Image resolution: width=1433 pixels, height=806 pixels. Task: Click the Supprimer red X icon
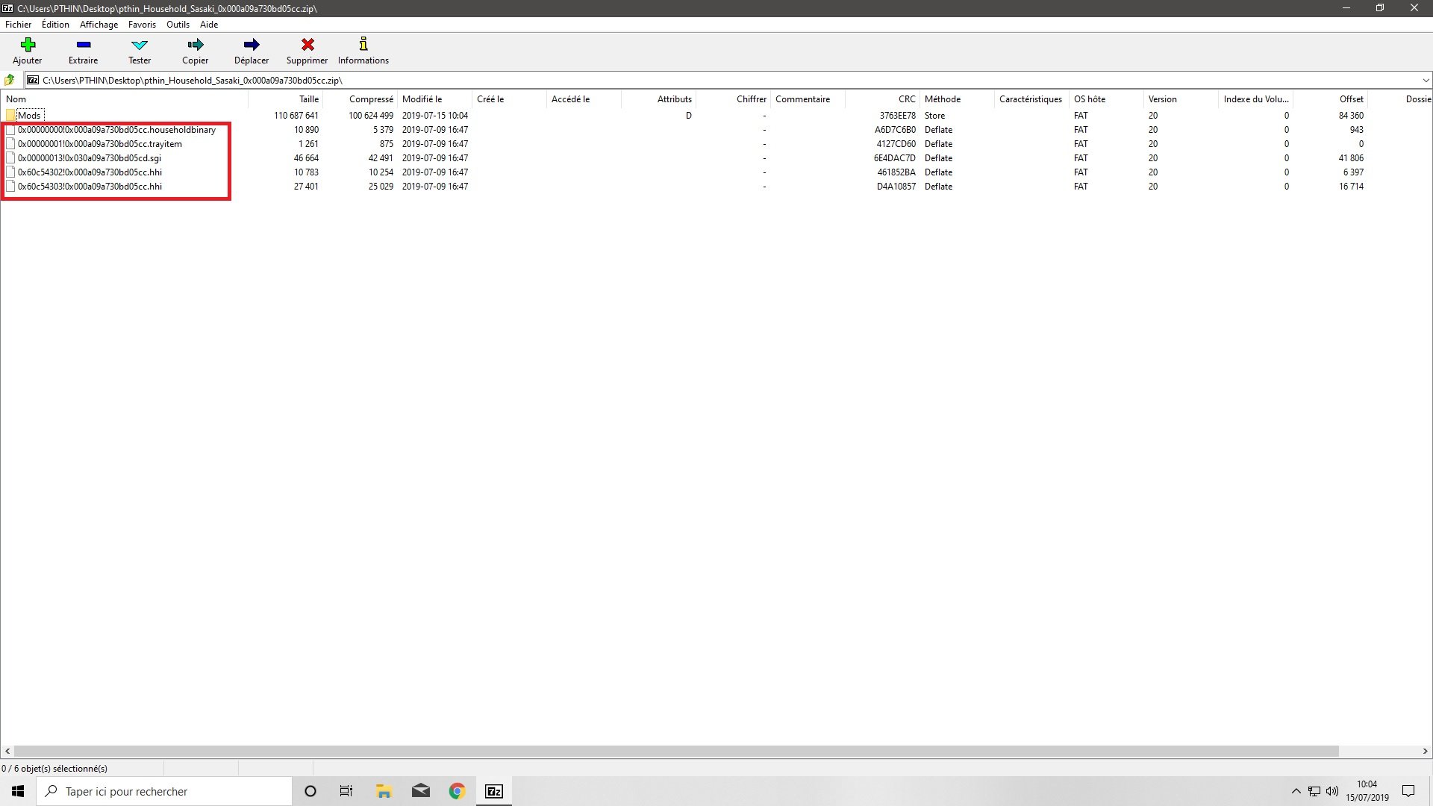pyautogui.click(x=307, y=46)
